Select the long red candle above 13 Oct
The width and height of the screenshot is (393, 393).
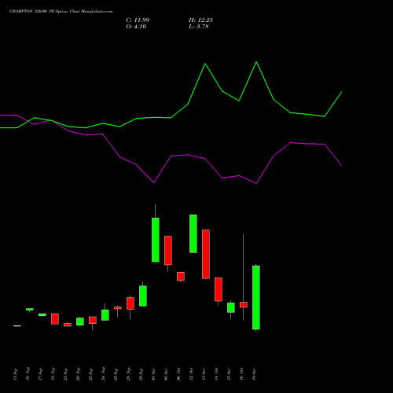[206, 254]
